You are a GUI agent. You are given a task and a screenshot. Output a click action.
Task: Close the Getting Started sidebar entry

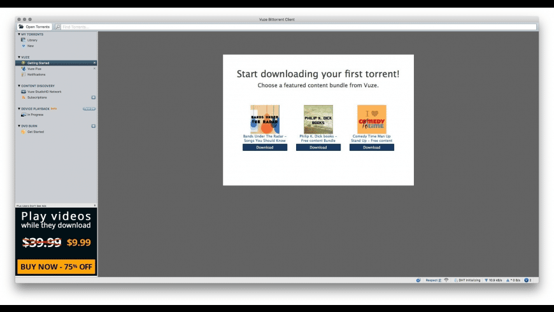click(x=94, y=63)
